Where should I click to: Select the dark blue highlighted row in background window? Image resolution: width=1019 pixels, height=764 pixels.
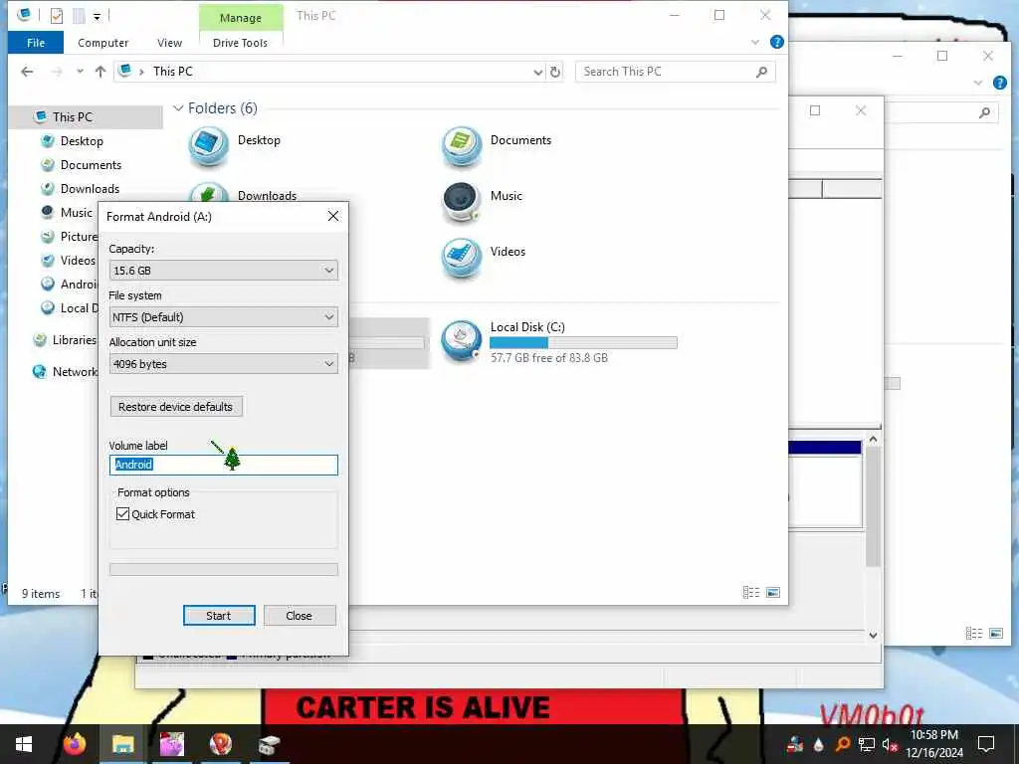[x=825, y=447]
